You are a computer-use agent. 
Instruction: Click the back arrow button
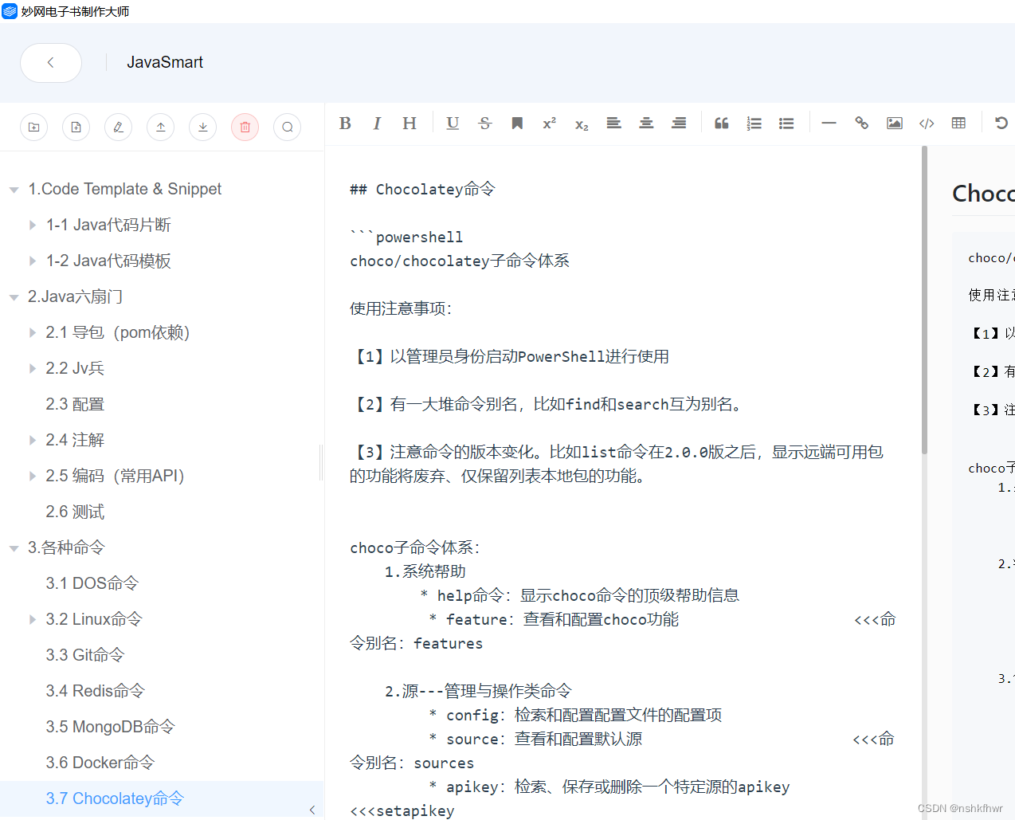[x=51, y=63]
